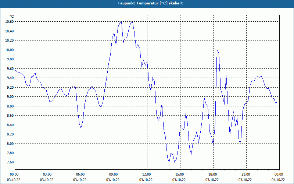Click the '00:00' label above the '04.10.22' date
294x184 pixels.
coord(279,174)
